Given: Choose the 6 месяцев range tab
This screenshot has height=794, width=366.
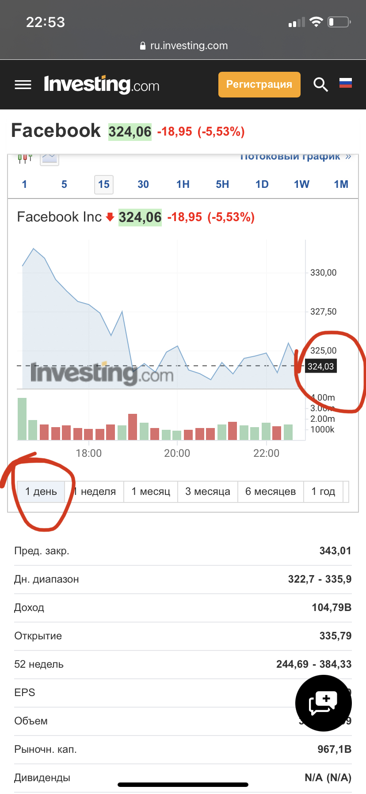Looking at the screenshot, I should click(271, 491).
